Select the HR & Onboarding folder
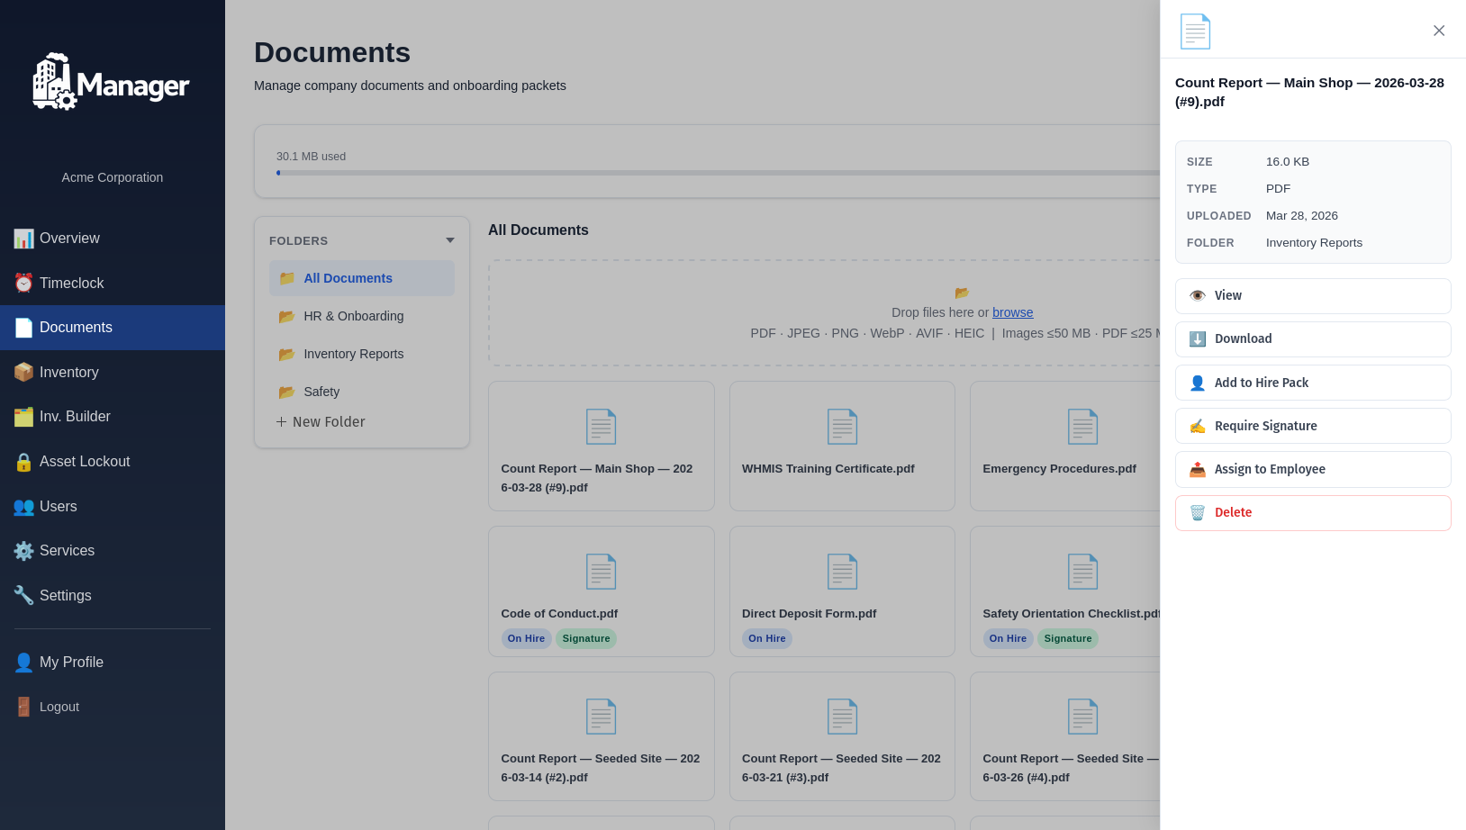This screenshot has height=830, width=1466. [353, 317]
